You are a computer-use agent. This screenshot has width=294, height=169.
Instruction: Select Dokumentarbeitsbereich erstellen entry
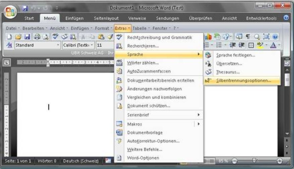[x=159, y=80]
